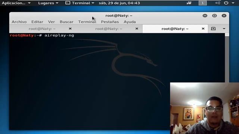This screenshot has width=239, height=134.
Task: Open the Pestañas menu
Action: point(110,22)
